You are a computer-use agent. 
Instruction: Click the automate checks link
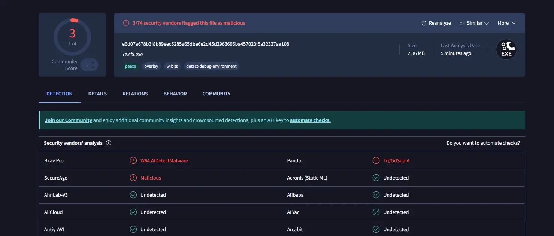310,120
